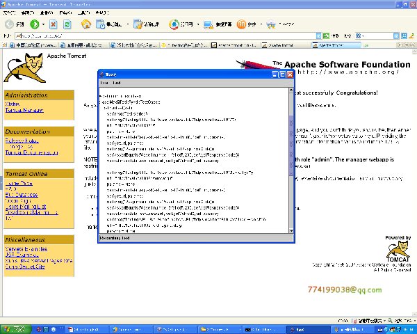Open the Forward button history dropdown arrow
This screenshot has height=334, width=417.
43,24
